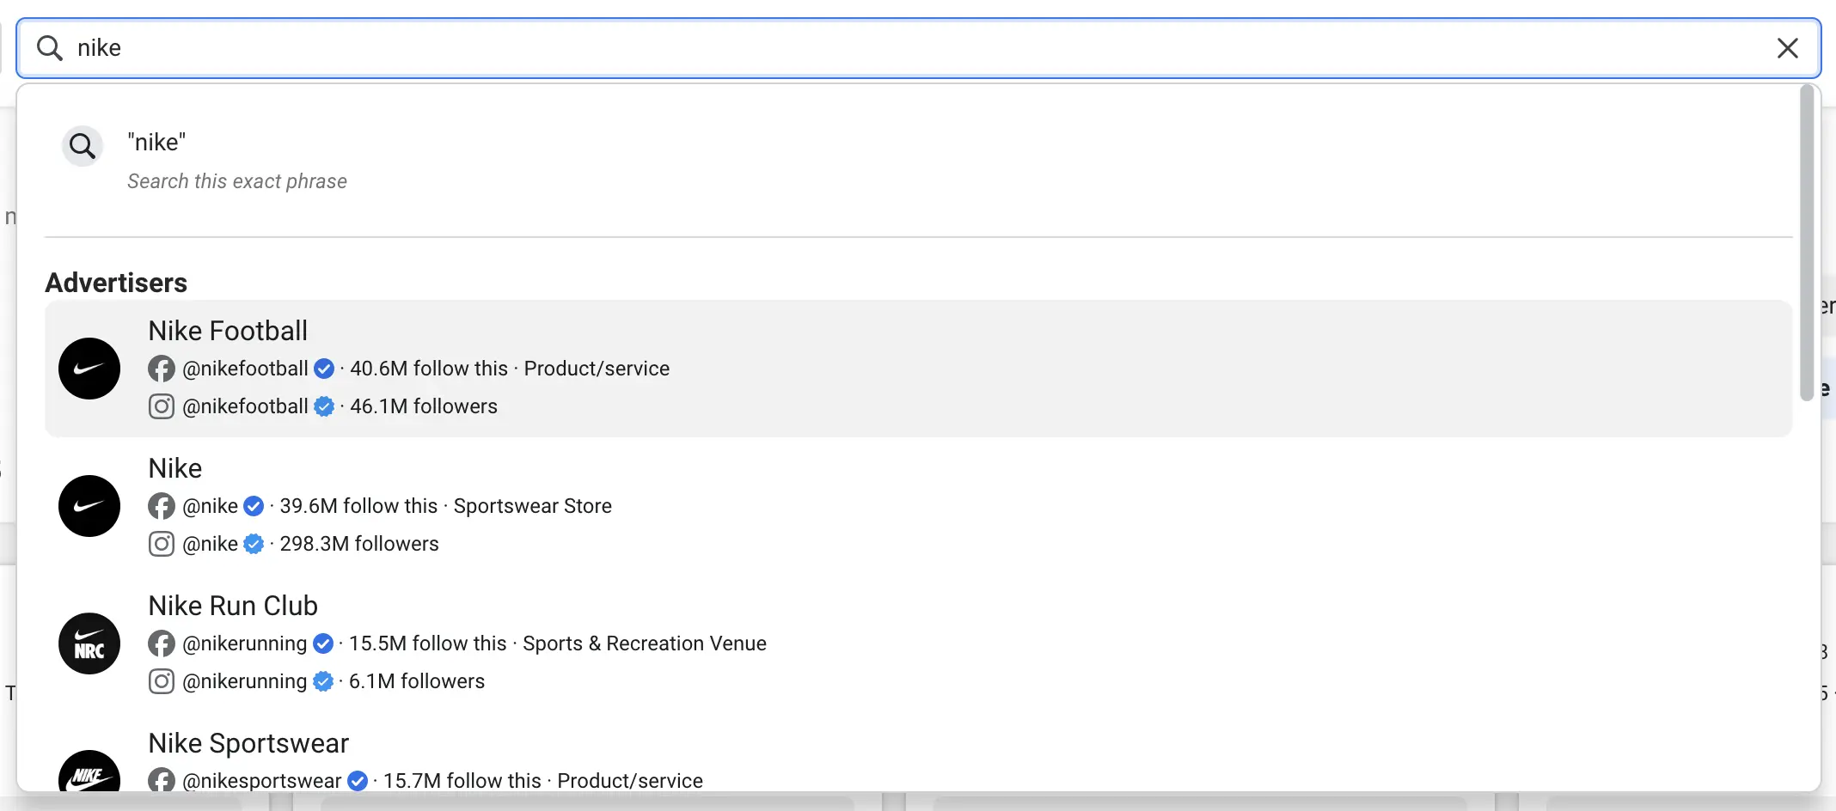Choose the Nike advertiser result
The image size is (1836, 811).
coord(918,506)
